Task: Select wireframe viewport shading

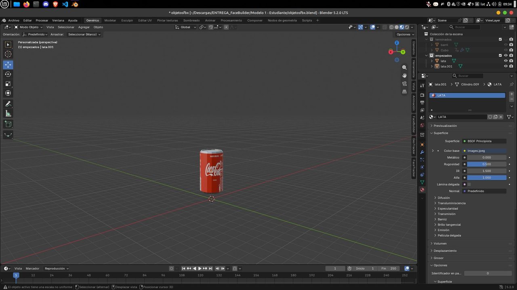Action: point(391,27)
